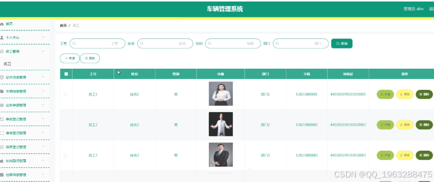Viewport: 434px width, 182px height.
Task: Click 删除 for row 员工3
Action: click(x=424, y=156)
